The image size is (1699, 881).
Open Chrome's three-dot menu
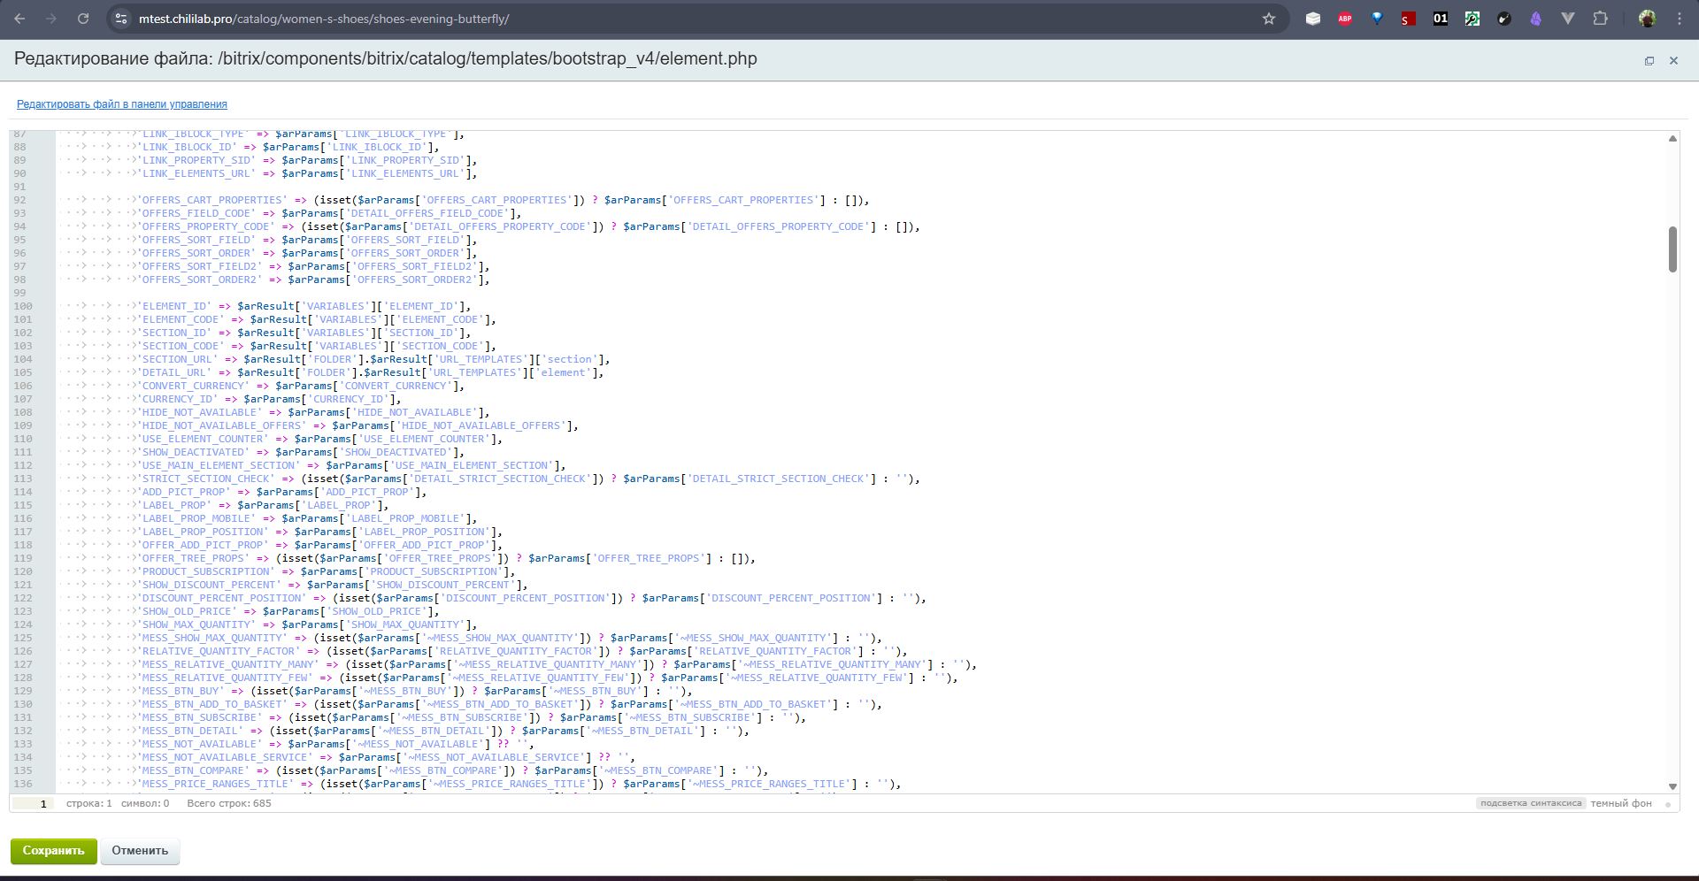tap(1679, 19)
